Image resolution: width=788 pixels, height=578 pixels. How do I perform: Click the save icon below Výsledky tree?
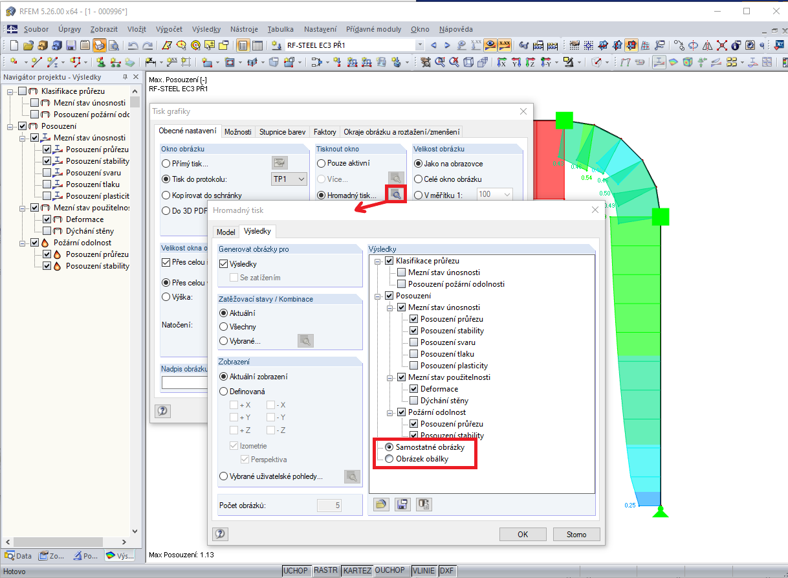click(x=403, y=504)
